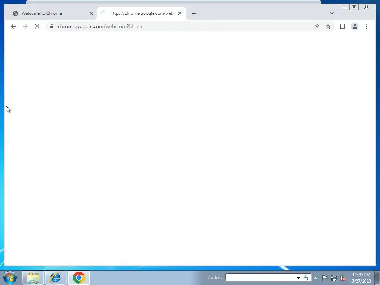Open the Windows Start menu
380x285 pixels.
[x=10, y=278]
